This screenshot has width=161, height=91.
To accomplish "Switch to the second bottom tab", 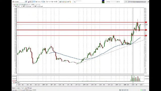I will click(x=18, y=88).
